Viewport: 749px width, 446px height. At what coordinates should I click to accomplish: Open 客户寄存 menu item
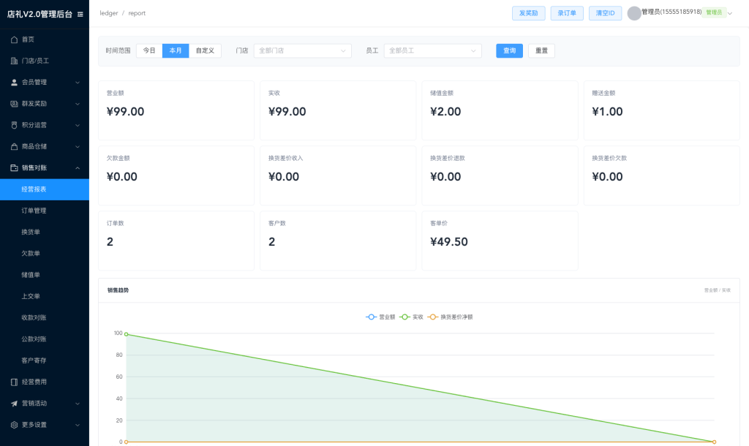(45, 360)
